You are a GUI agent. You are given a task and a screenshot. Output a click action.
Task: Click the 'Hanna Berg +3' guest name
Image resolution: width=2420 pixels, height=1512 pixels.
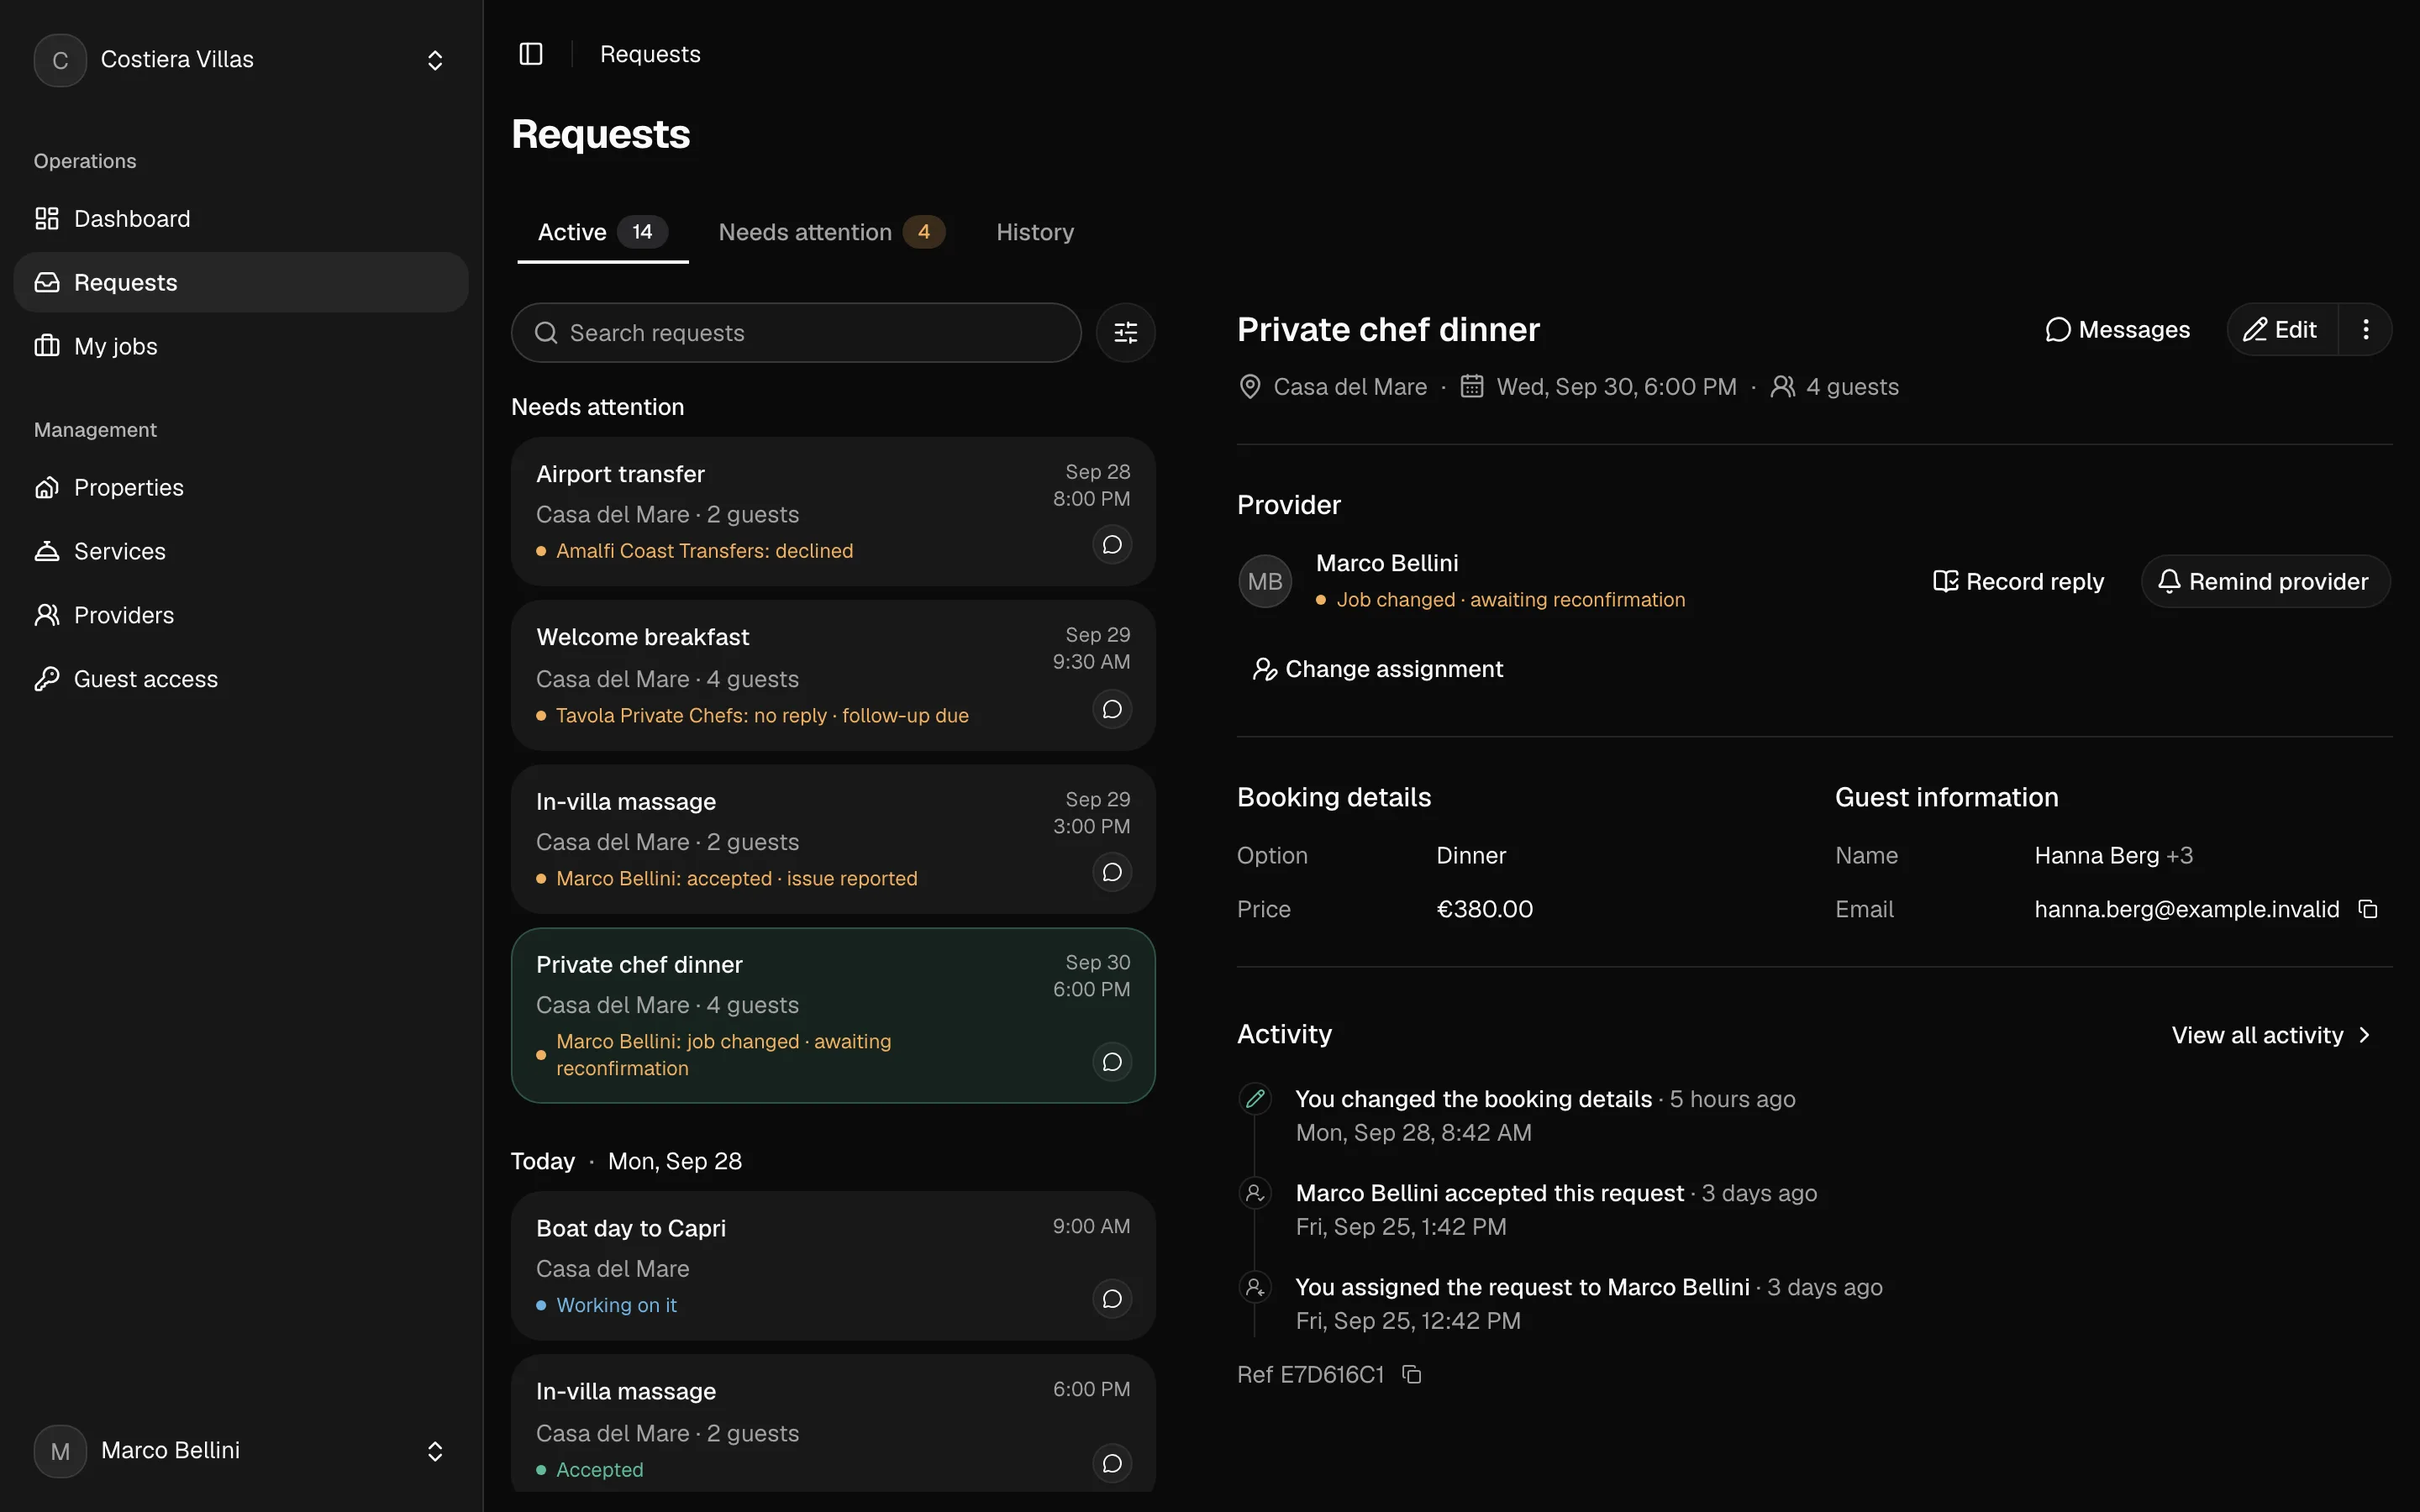[2113, 856]
